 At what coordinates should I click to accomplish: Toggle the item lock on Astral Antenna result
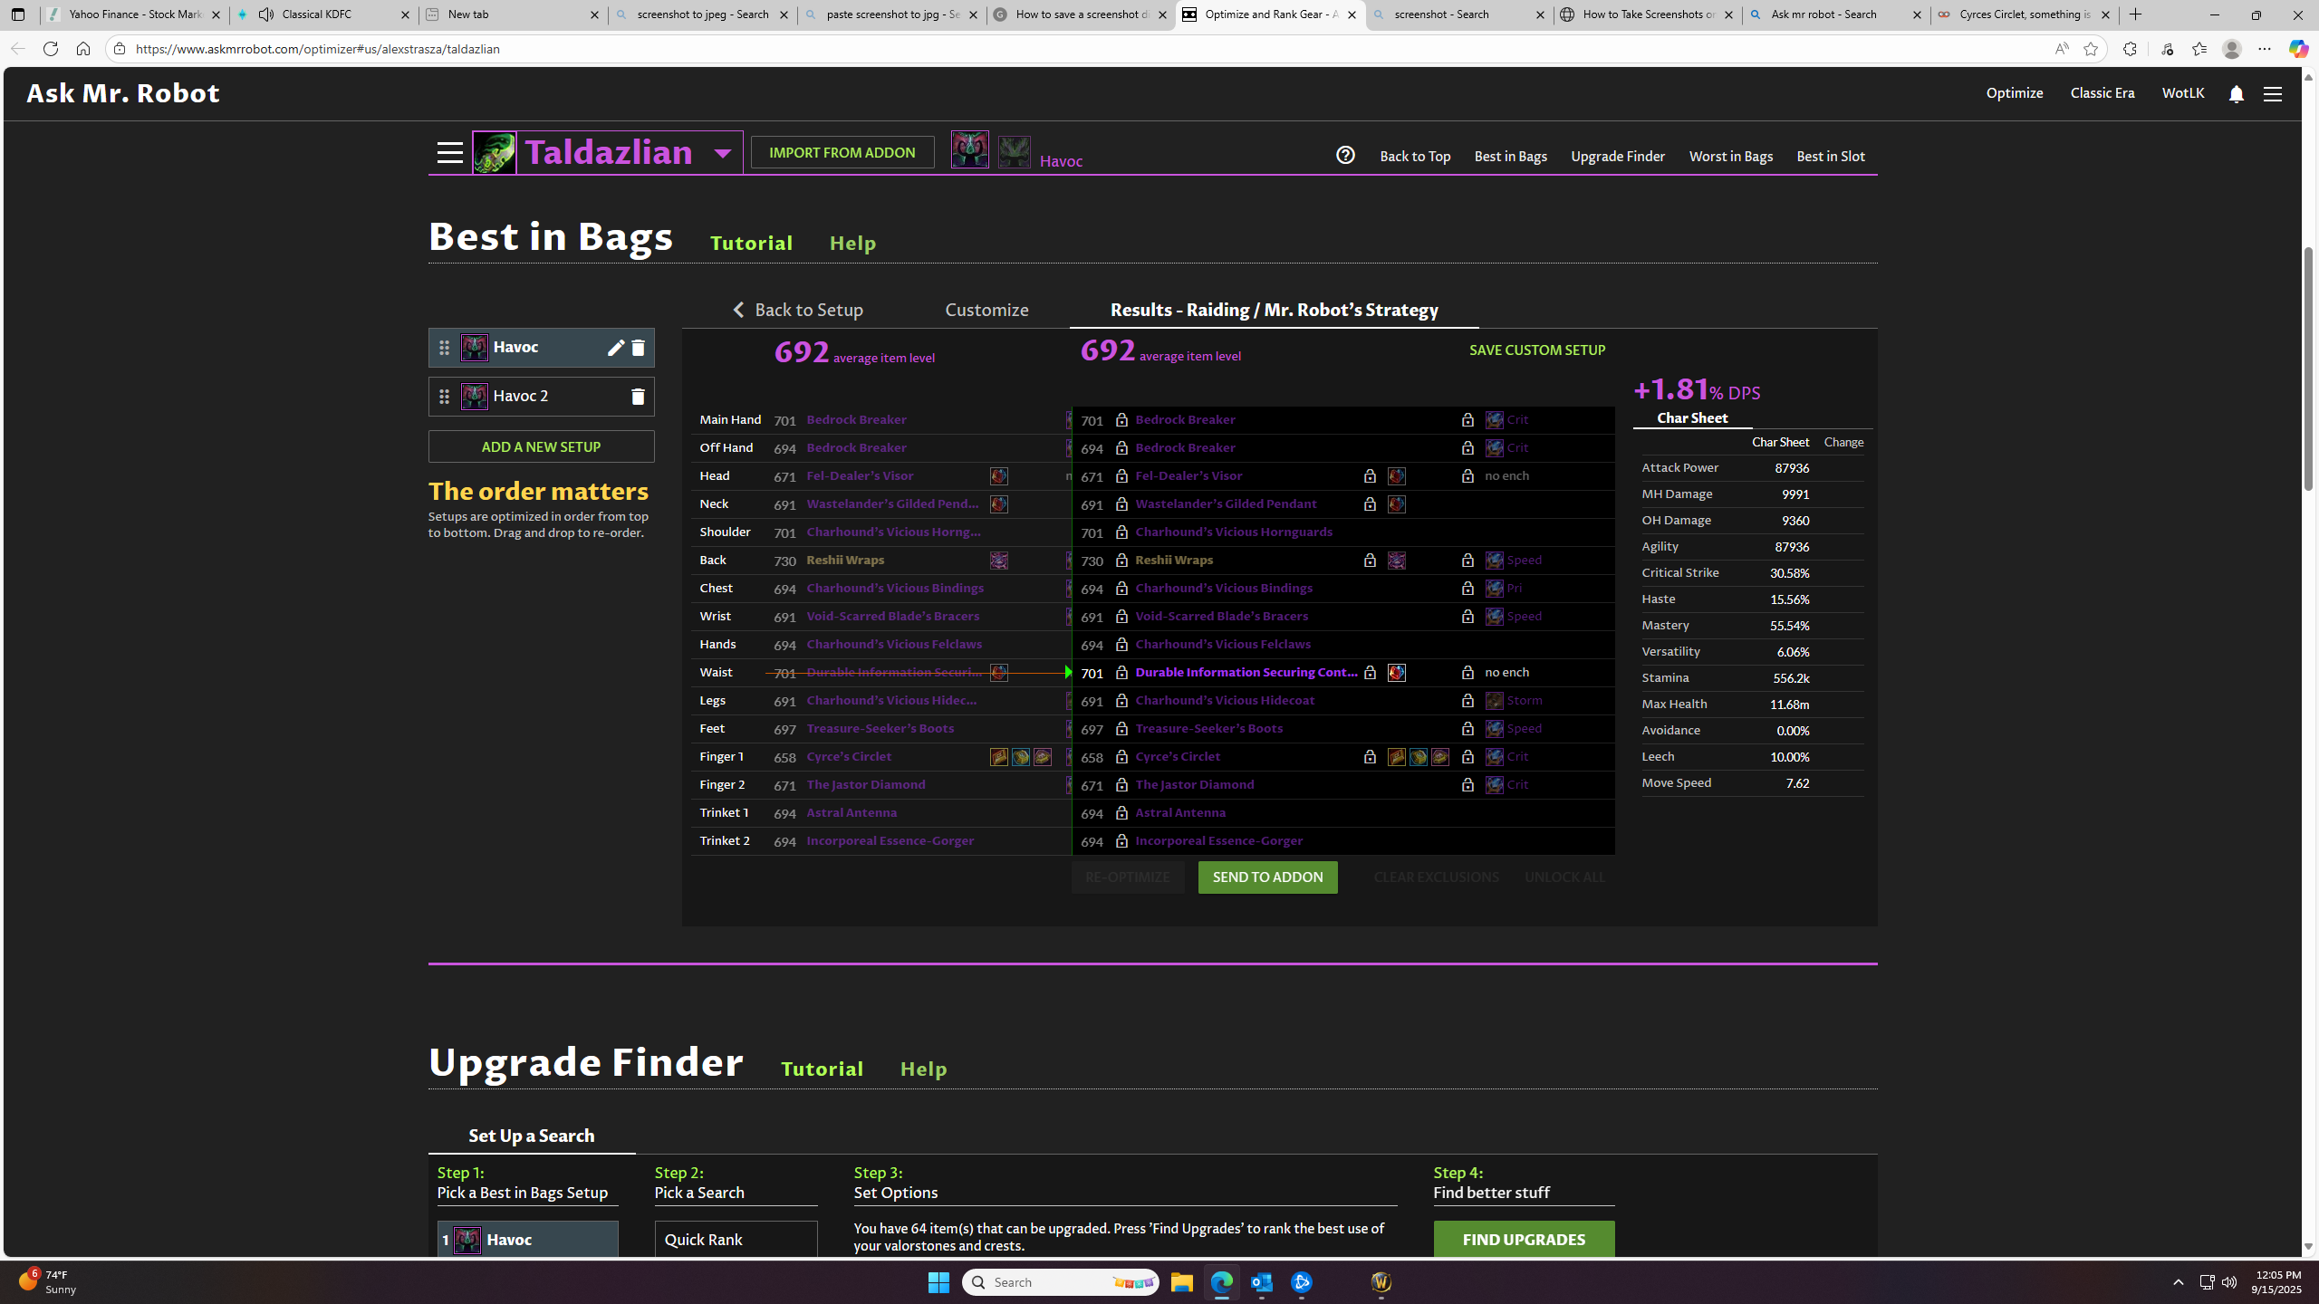click(x=1121, y=813)
